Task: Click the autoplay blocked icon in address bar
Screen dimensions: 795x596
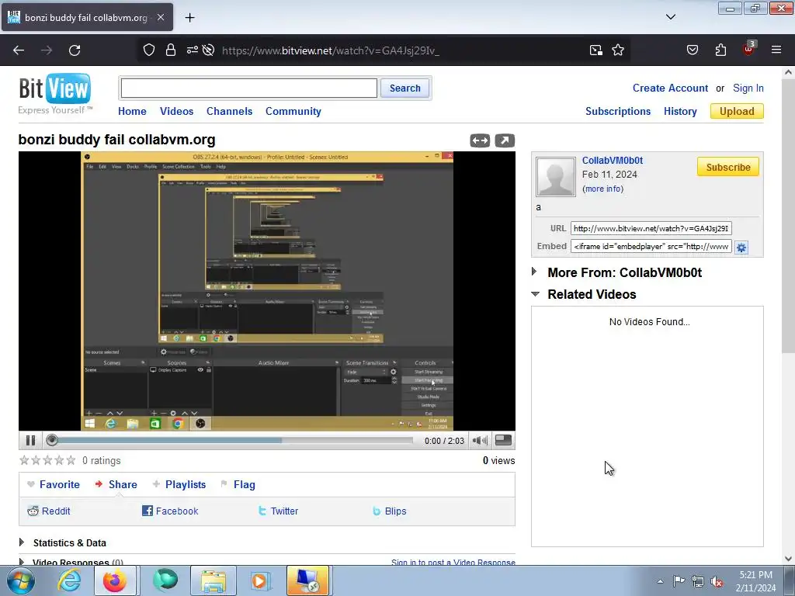Action: 208,50
